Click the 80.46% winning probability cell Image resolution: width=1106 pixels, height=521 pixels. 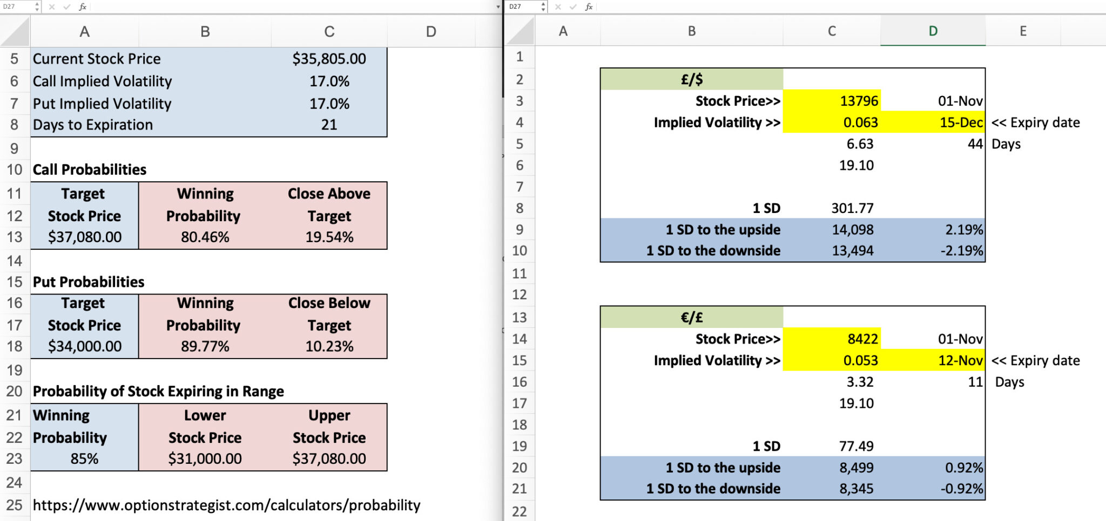(205, 237)
